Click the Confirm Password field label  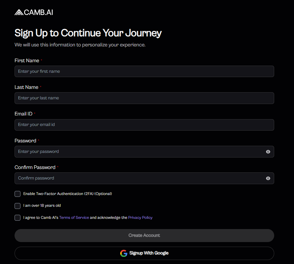[35, 167]
